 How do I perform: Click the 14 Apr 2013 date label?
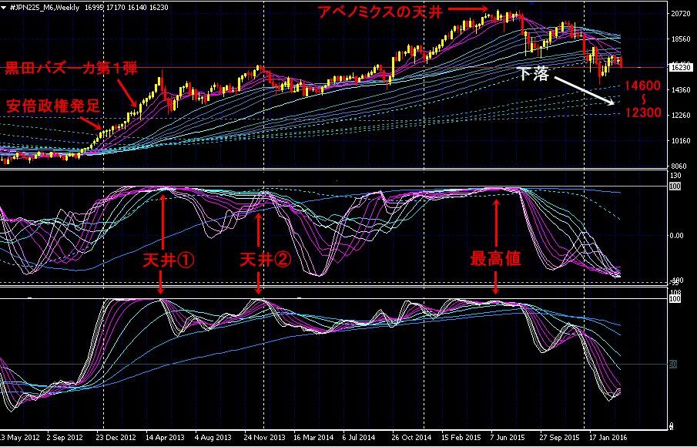[x=165, y=437]
